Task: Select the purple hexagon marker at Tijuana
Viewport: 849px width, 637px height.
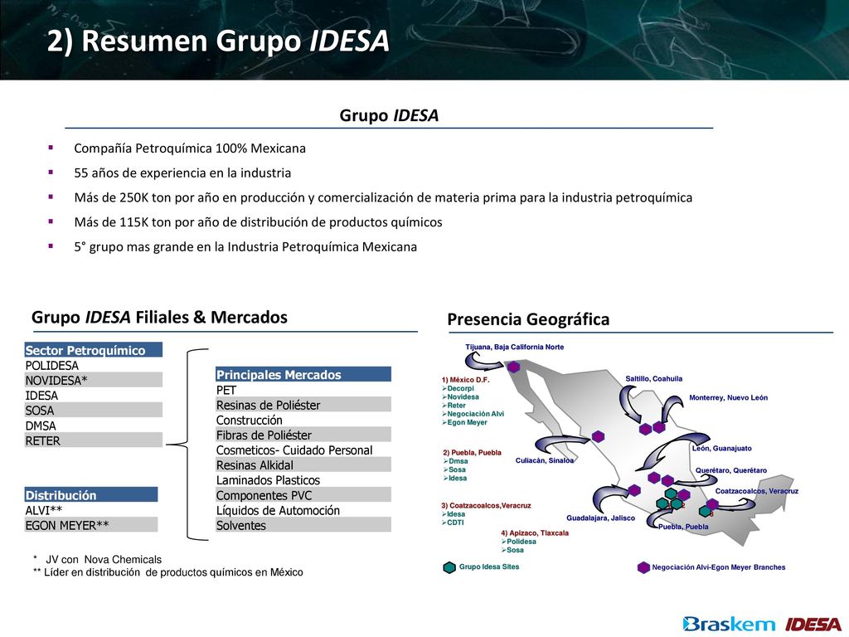Action: point(513,367)
